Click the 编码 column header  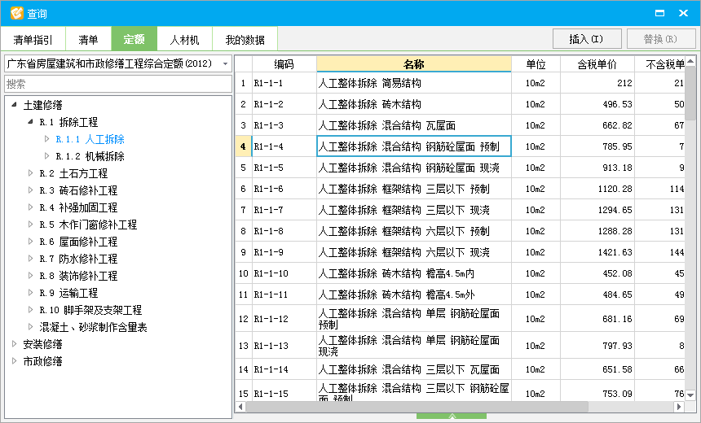point(284,64)
